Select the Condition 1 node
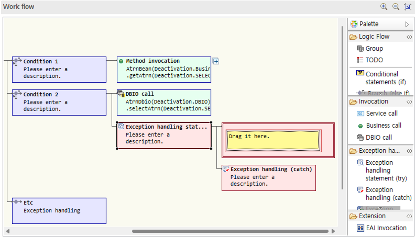 [x=59, y=69]
